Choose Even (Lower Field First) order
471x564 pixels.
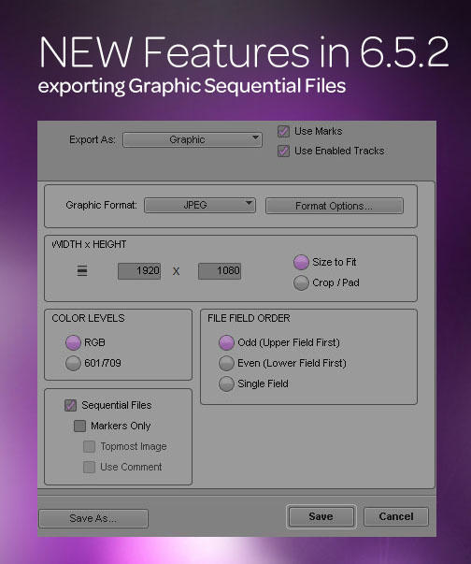(x=226, y=363)
